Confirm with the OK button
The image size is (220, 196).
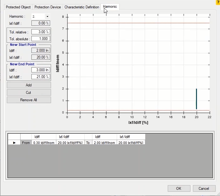coord(179,188)
